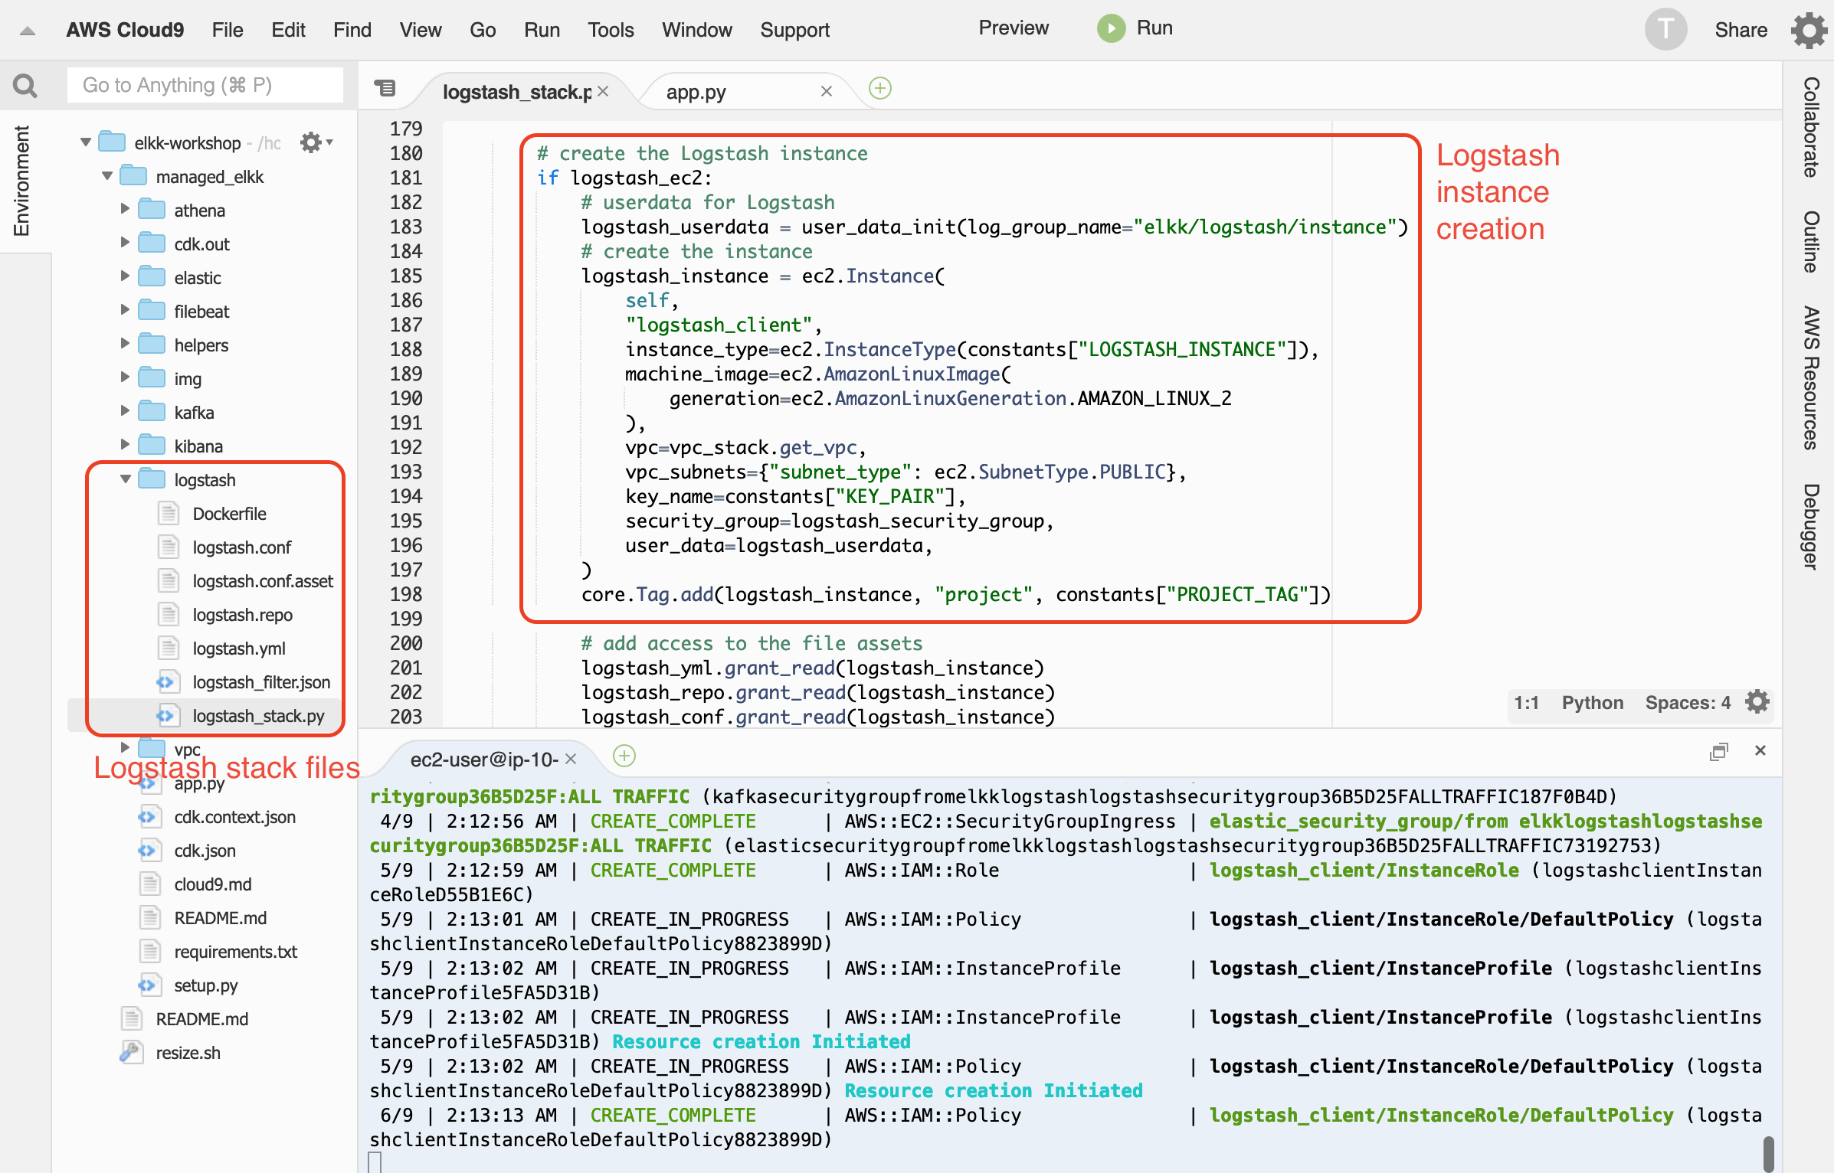Click the cdk.json file icon
This screenshot has width=1834, height=1173.
click(149, 851)
